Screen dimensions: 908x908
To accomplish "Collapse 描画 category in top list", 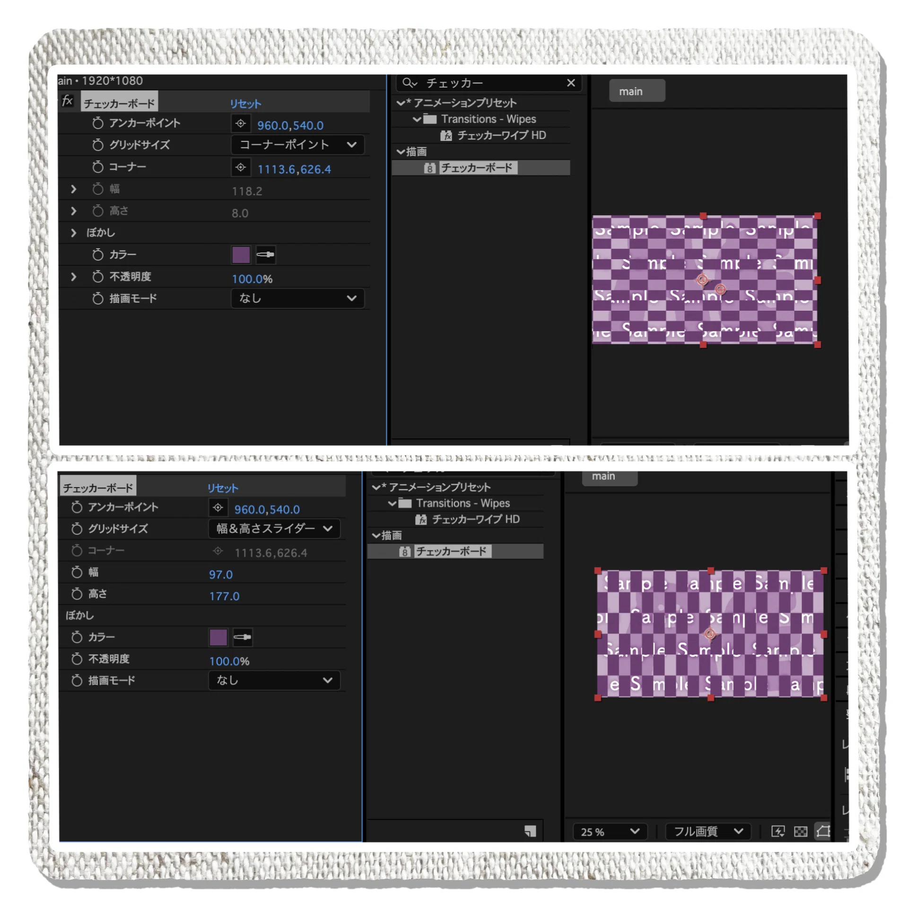I will (x=401, y=151).
